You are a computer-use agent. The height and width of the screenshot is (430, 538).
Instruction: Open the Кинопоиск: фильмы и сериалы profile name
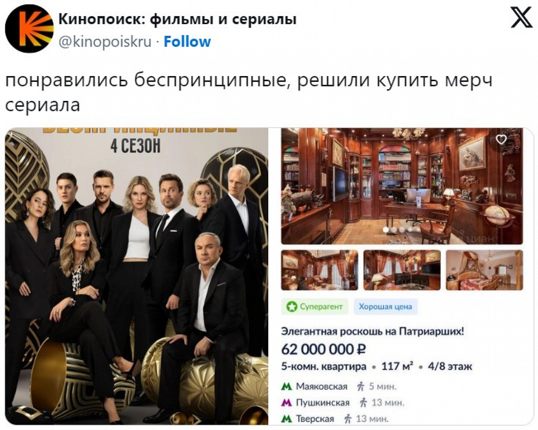click(x=178, y=19)
